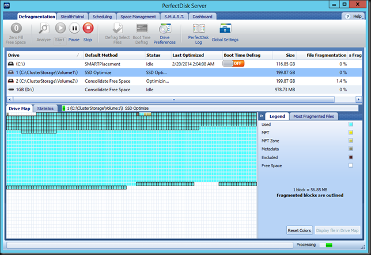Image resolution: width=371 pixels, height=255 pixels.
Task: Open the Dashboard tab
Action: [202, 17]
